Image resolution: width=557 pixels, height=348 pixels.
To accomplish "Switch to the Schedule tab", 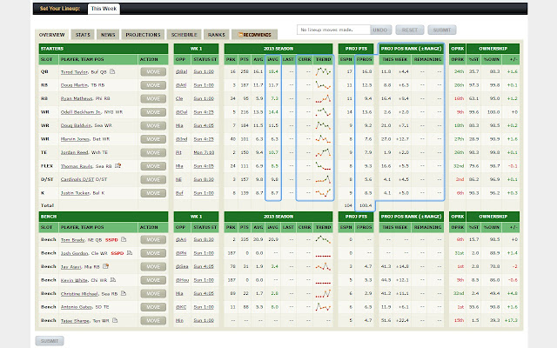I will click(x=184, y=35).
